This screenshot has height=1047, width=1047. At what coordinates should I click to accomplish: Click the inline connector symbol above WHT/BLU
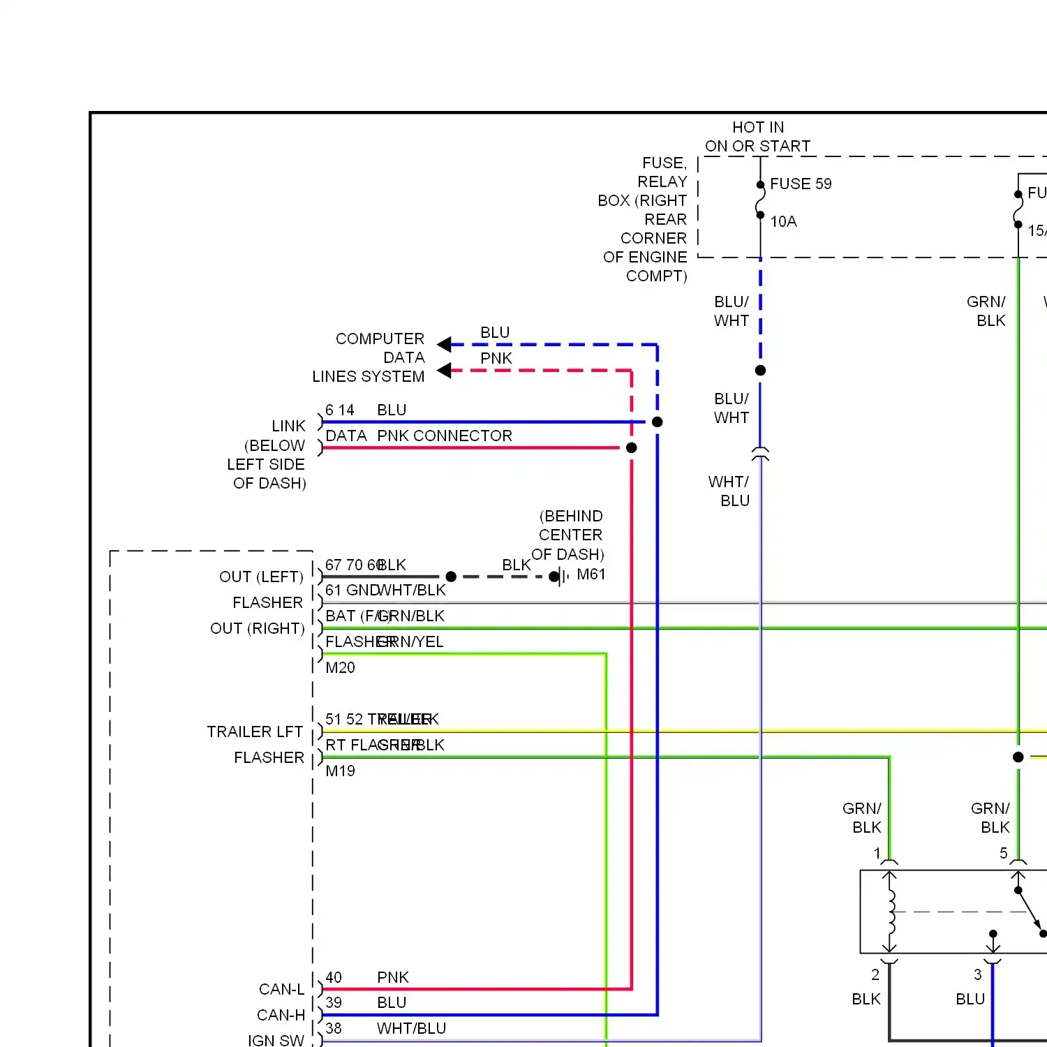click(760, 454)
